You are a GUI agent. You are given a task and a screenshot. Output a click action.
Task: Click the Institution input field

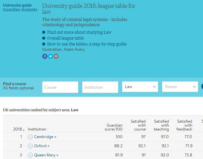click(100, 87)
